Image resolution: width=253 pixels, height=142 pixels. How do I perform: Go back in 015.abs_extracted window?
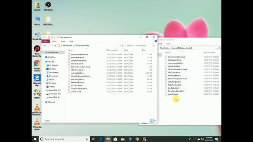(44, 46)
